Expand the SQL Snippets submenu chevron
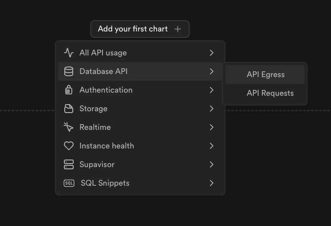Viewport: 331px width, 226px height. 212,183
